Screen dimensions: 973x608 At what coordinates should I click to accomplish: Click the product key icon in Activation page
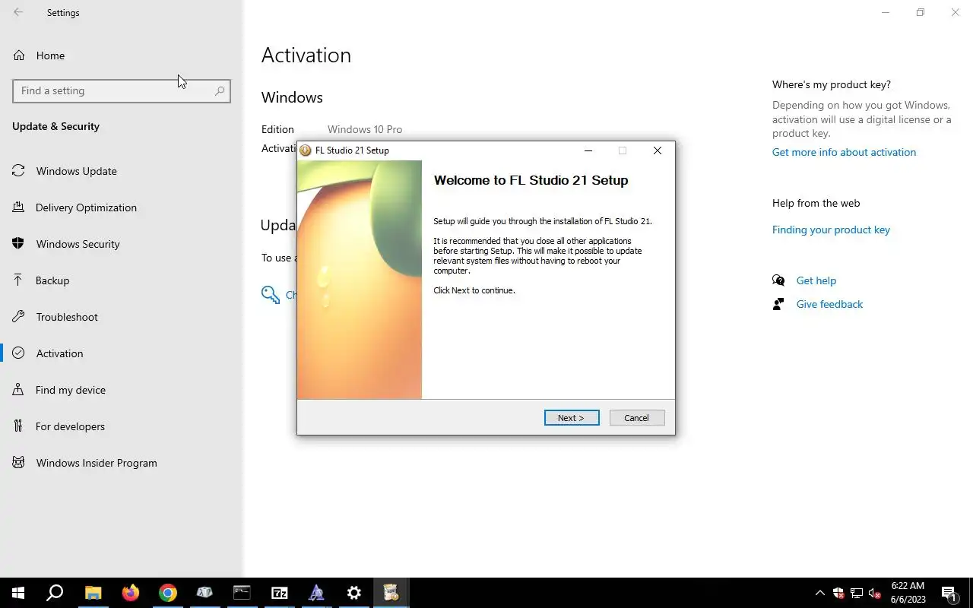point(270,295)
